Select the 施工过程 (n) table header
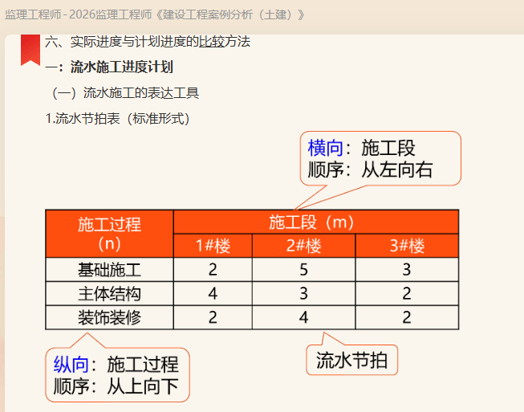 click(109, 234)
